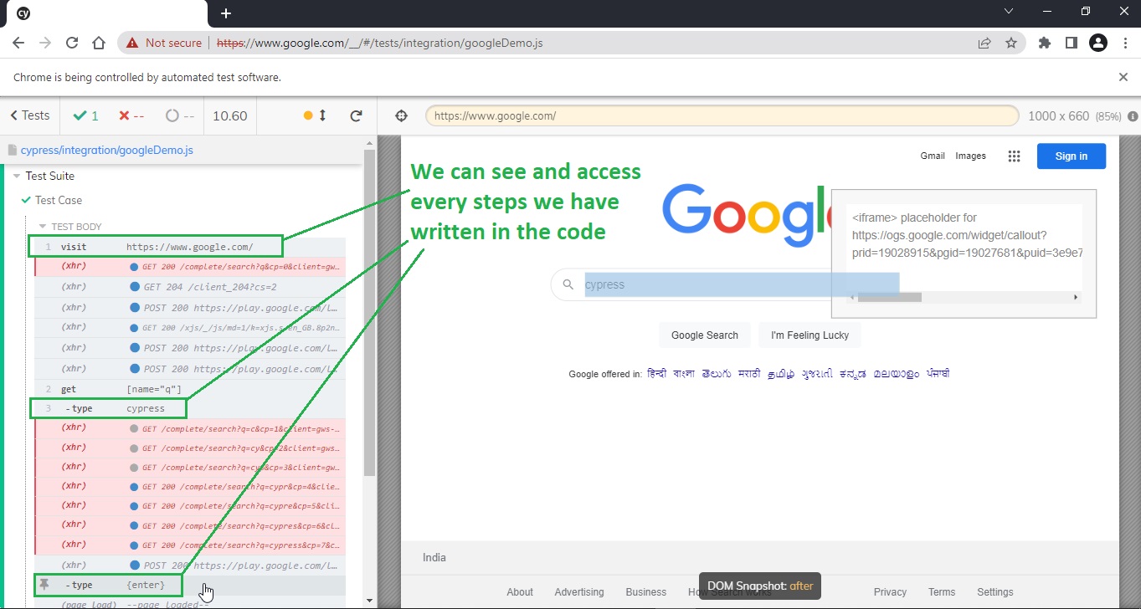Click the command log vertical scrollbar

click(x=369, y=314)
